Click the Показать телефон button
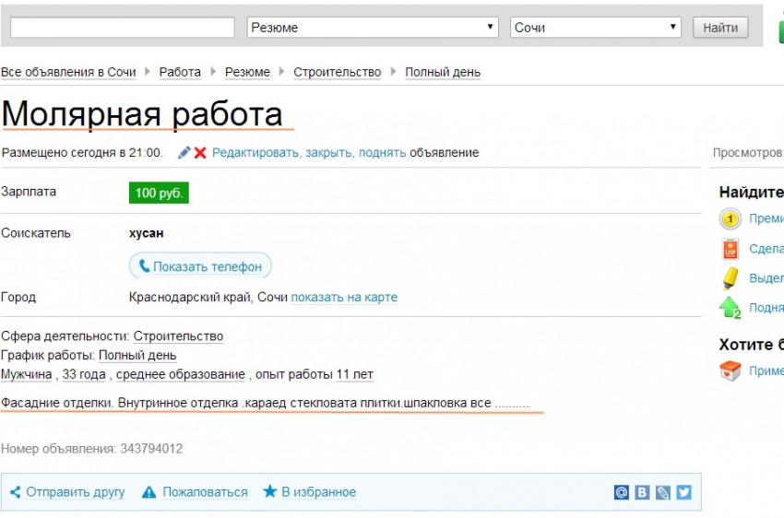Viewport: 784px width, 518px height. [200, 266]
